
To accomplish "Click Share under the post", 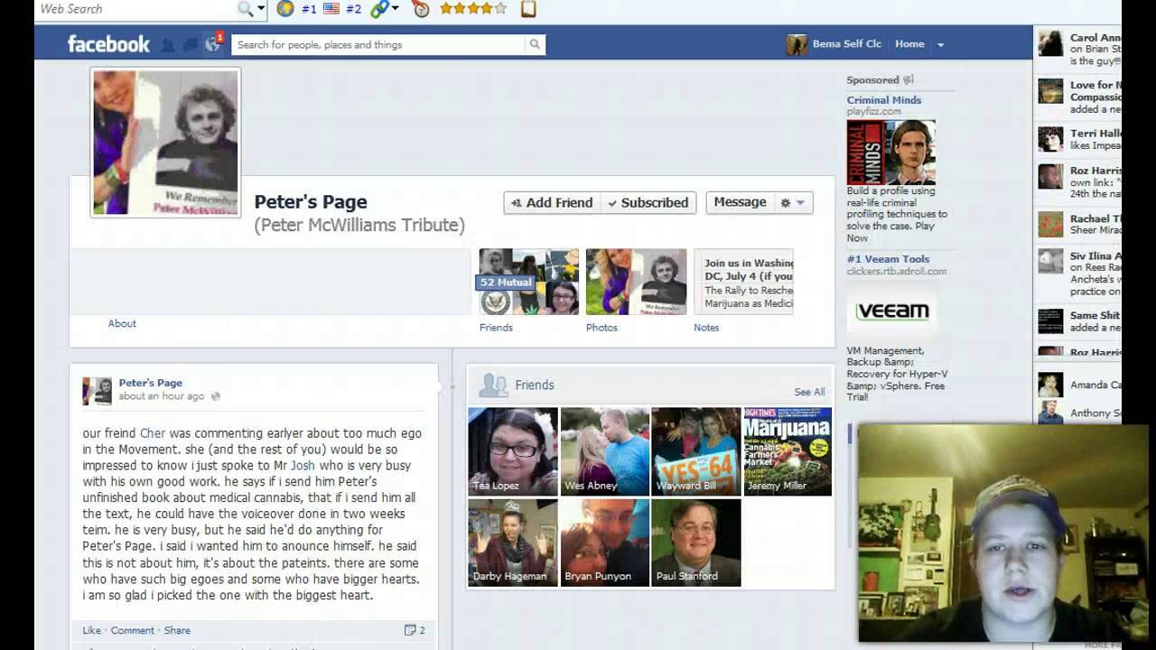I will [177, 630].
